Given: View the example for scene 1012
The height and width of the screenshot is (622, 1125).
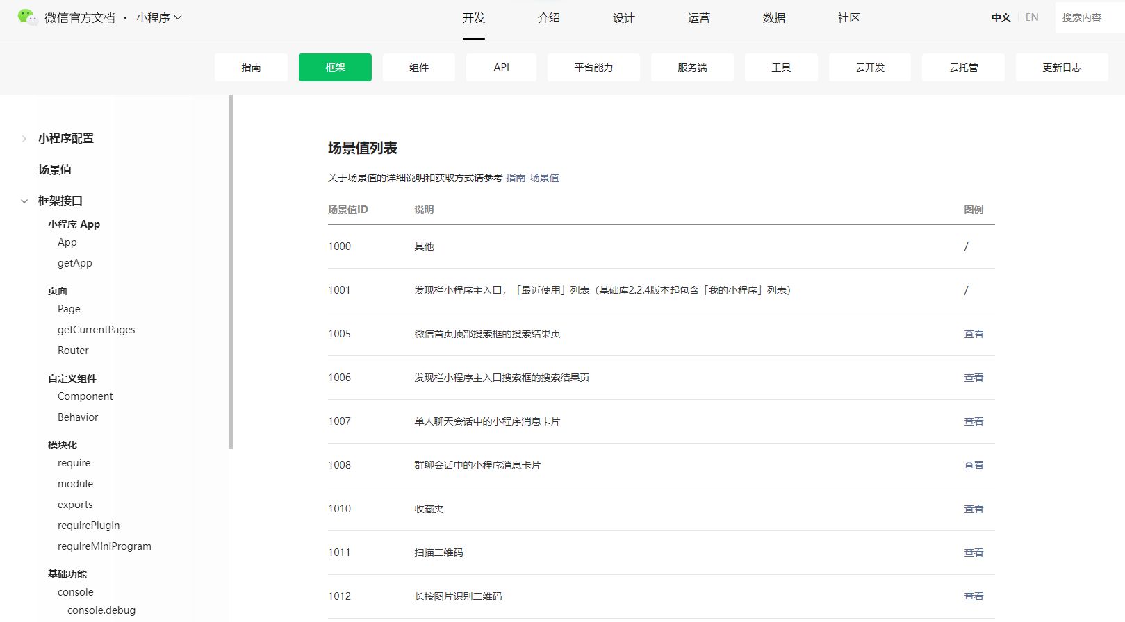Looking at the screenshot, I should (x=974, y=596).
